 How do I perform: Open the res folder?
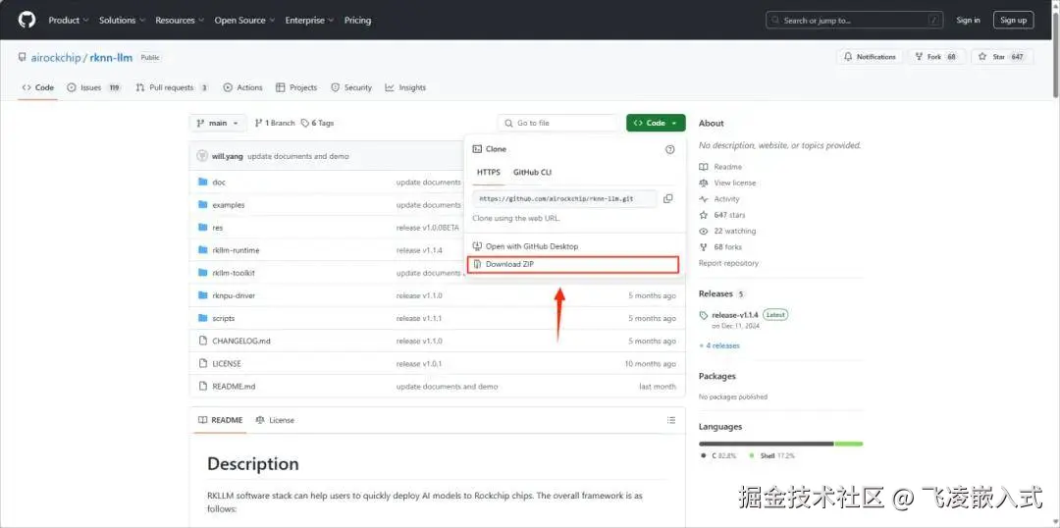pyautogui.click(x=217, y=228)
